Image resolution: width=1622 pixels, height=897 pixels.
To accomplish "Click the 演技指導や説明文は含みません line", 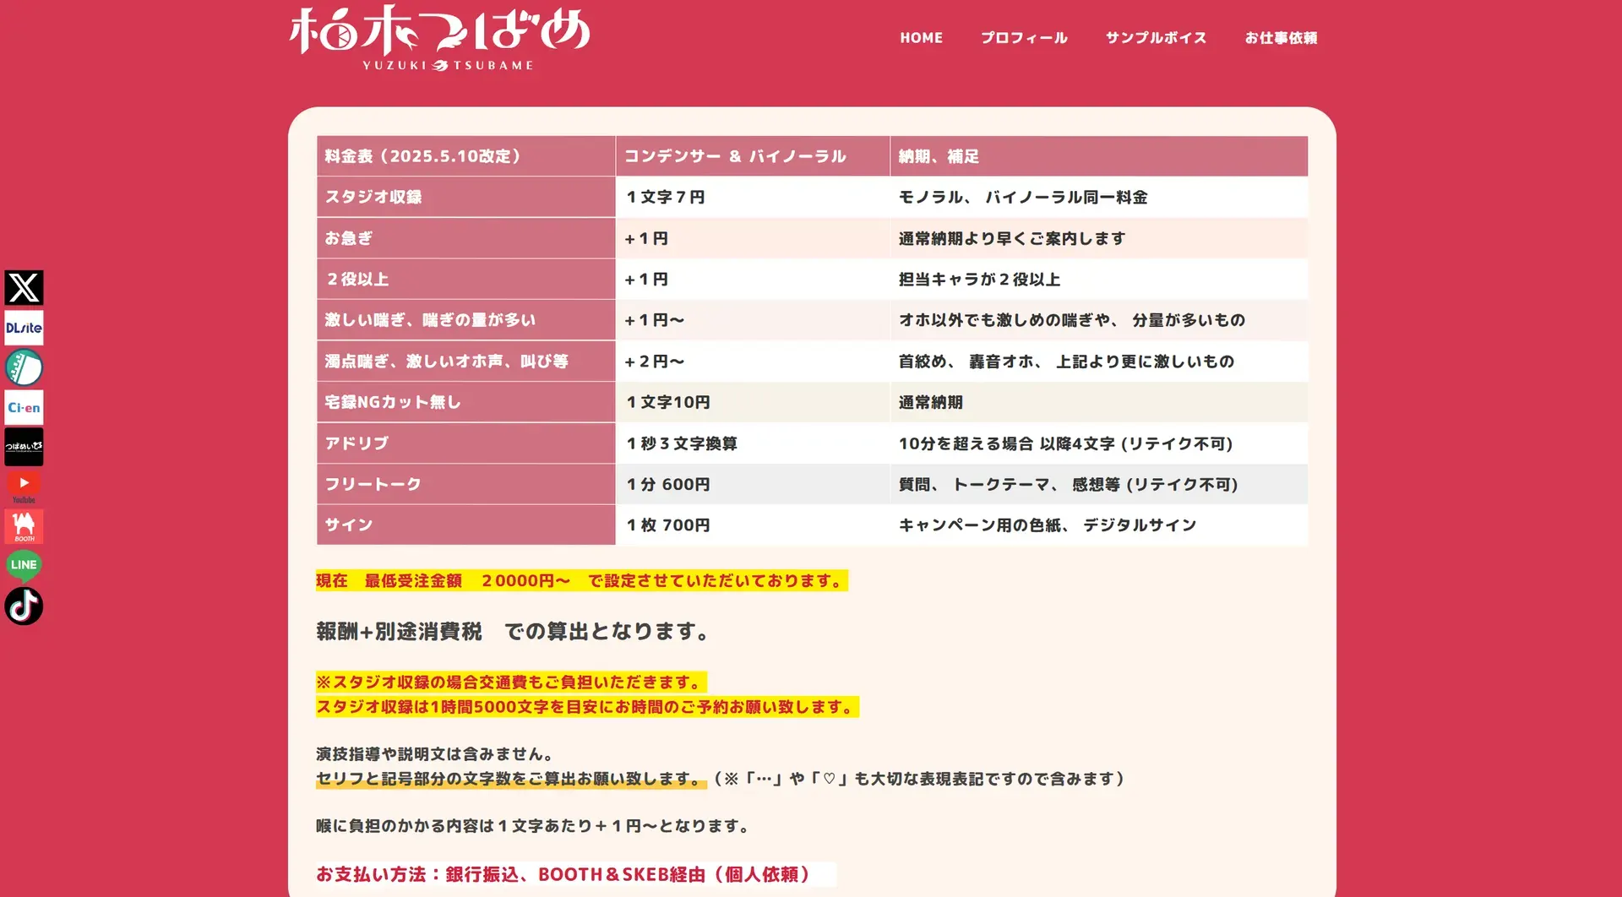I will point(435,753).
